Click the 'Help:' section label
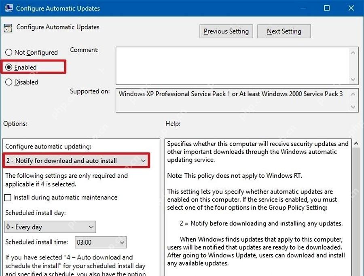The width and height of the screenshot is (364, 276). point(173,123)
